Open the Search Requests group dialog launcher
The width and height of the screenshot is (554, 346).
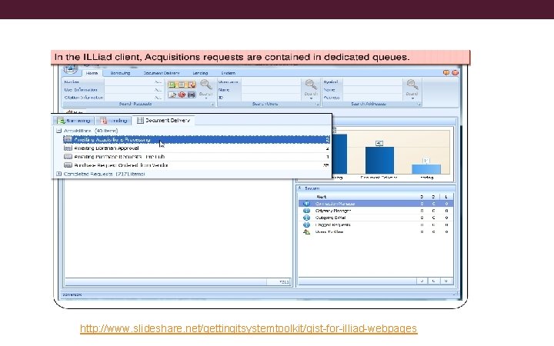point(212,104)
